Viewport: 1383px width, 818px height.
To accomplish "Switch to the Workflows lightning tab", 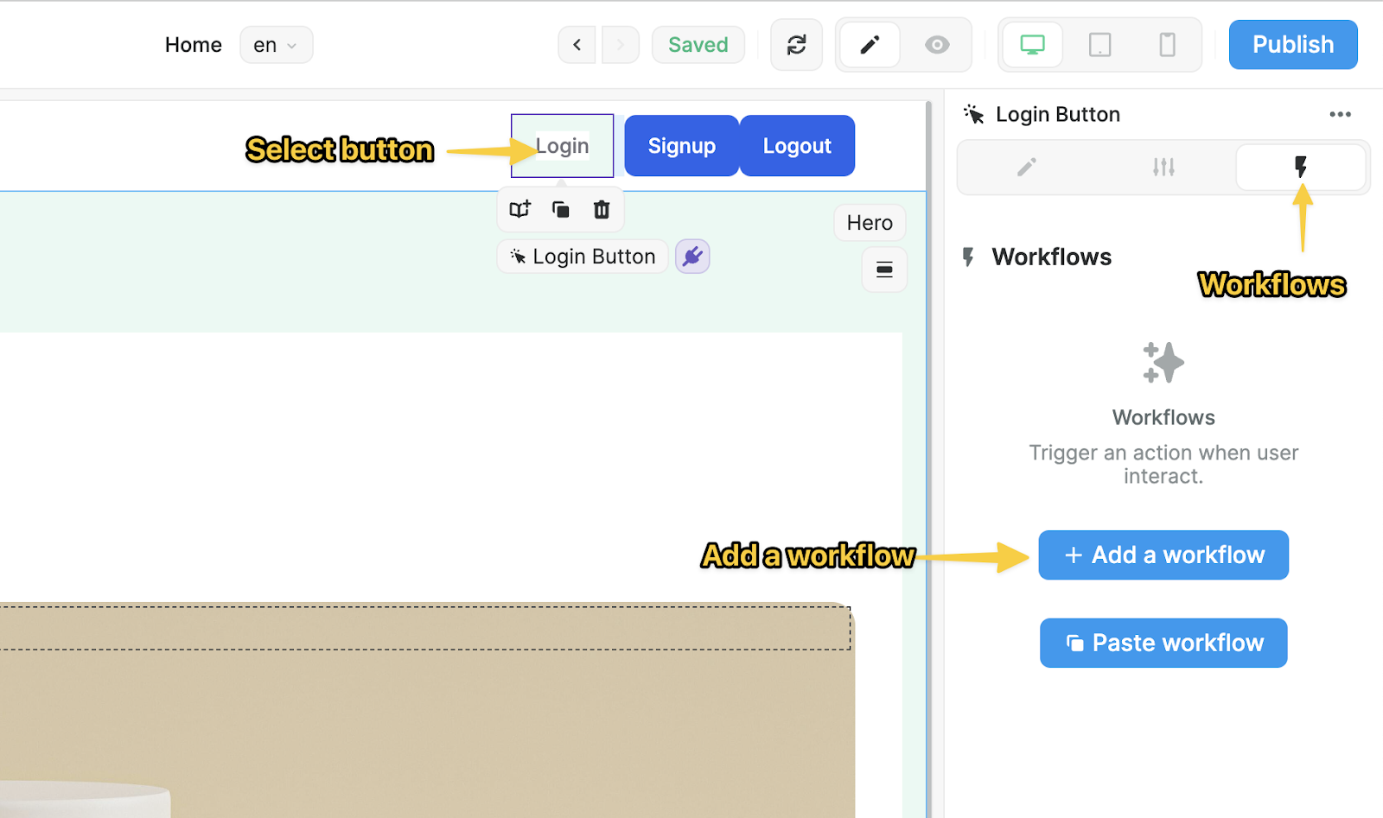I will click(1301, 167).
